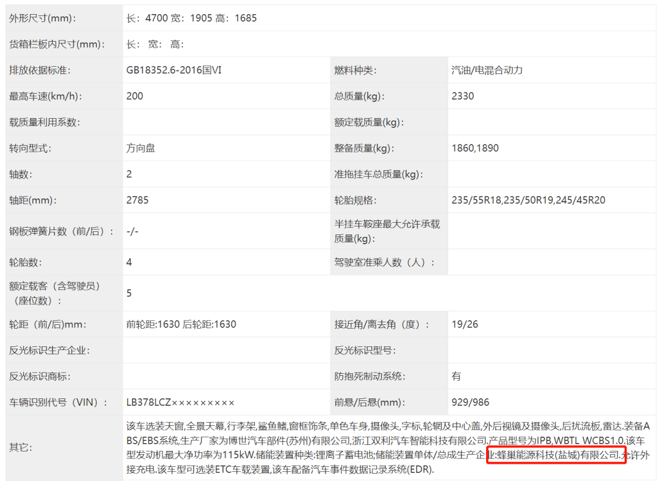Select fuel type value 汽油/电混合动力

coord(487,70)
